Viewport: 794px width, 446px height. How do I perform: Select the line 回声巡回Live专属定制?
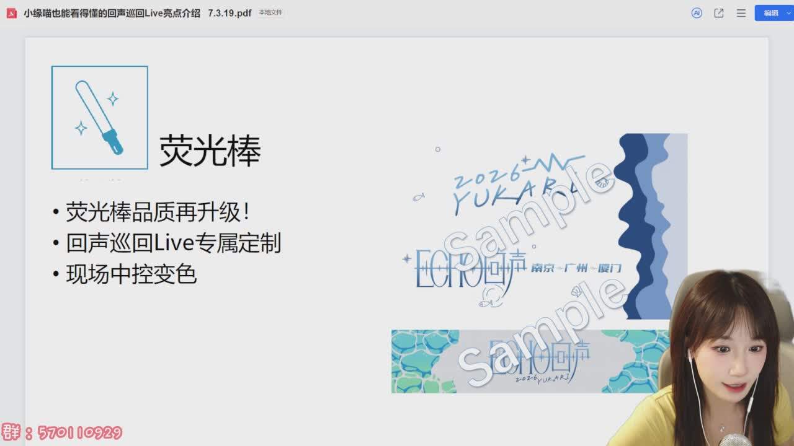pyautogui.click(x=174, y=243)
